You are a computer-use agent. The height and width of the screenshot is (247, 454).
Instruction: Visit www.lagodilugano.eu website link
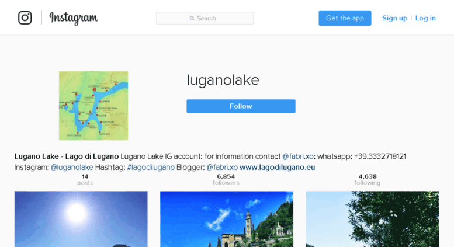click(x=278, y=168)
